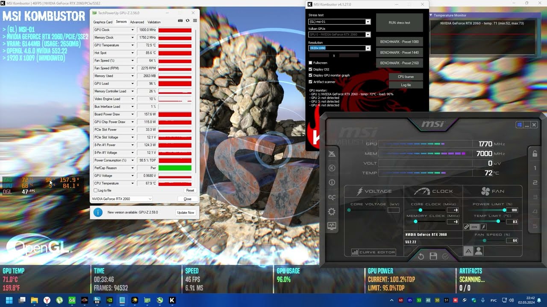This screenshot has width=547, height=307.
Task: Switch to Graphics Card tab in GPU-Z
Action: click(103, 22)
